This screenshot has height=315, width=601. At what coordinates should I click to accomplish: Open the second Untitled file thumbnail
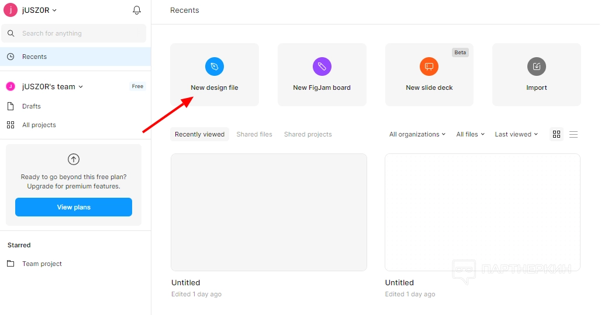(x=482, y=212)
